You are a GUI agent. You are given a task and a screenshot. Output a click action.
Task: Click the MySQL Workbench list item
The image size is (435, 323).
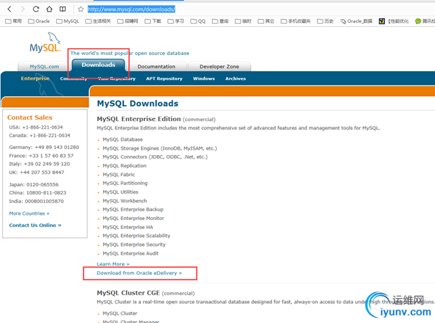(x=125, y=201)
